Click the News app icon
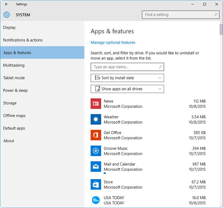The image size is (223, 208). [96, 104]
